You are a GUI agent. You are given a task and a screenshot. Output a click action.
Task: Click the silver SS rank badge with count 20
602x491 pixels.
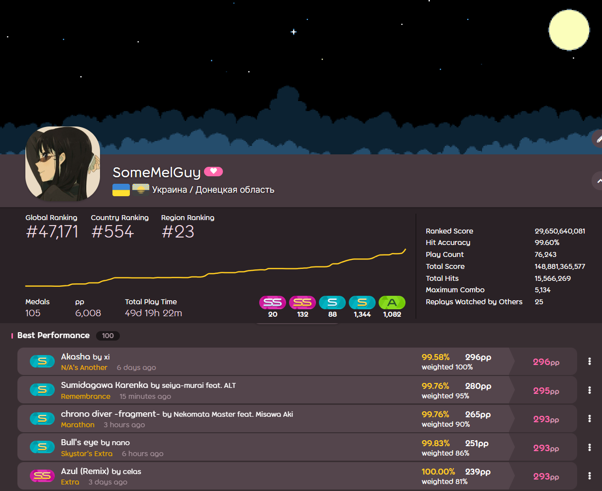(273, 302)
